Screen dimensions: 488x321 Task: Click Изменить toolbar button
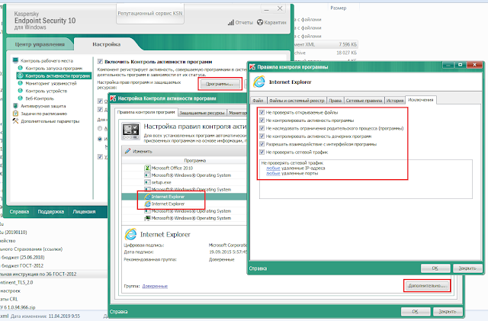pos(139,151)
